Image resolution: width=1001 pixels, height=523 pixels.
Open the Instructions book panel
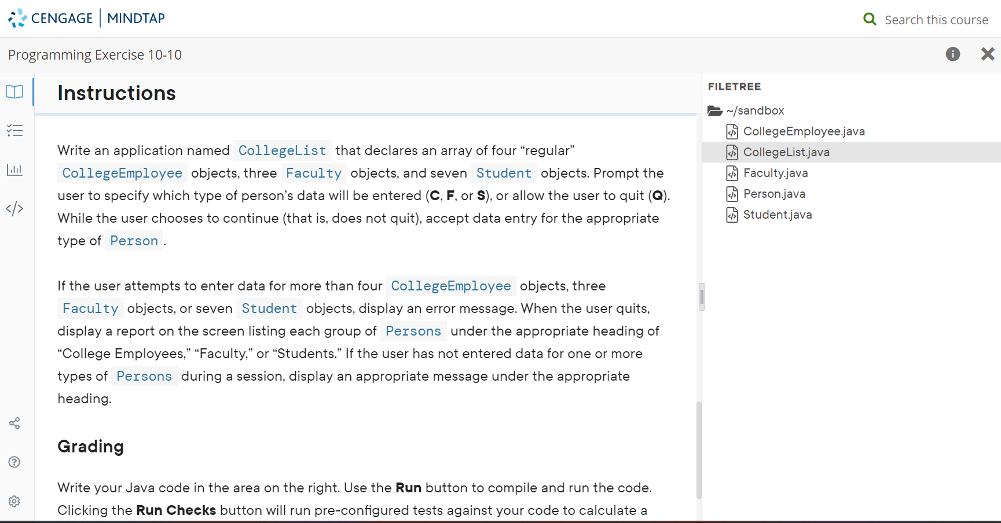(x=14, y=92)
